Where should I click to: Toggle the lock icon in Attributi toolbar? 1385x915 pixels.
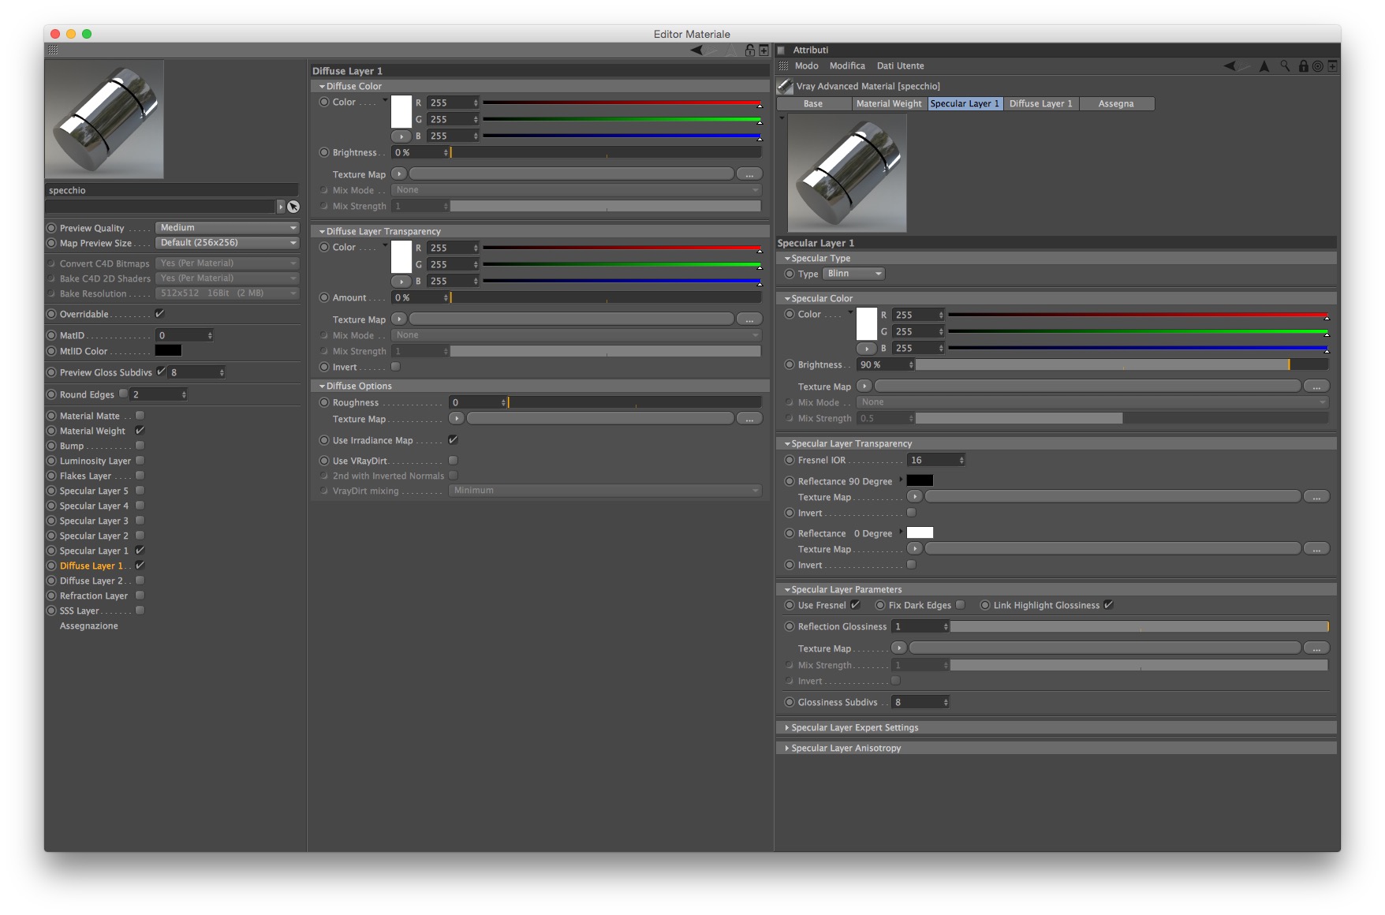coord(1303,66)
